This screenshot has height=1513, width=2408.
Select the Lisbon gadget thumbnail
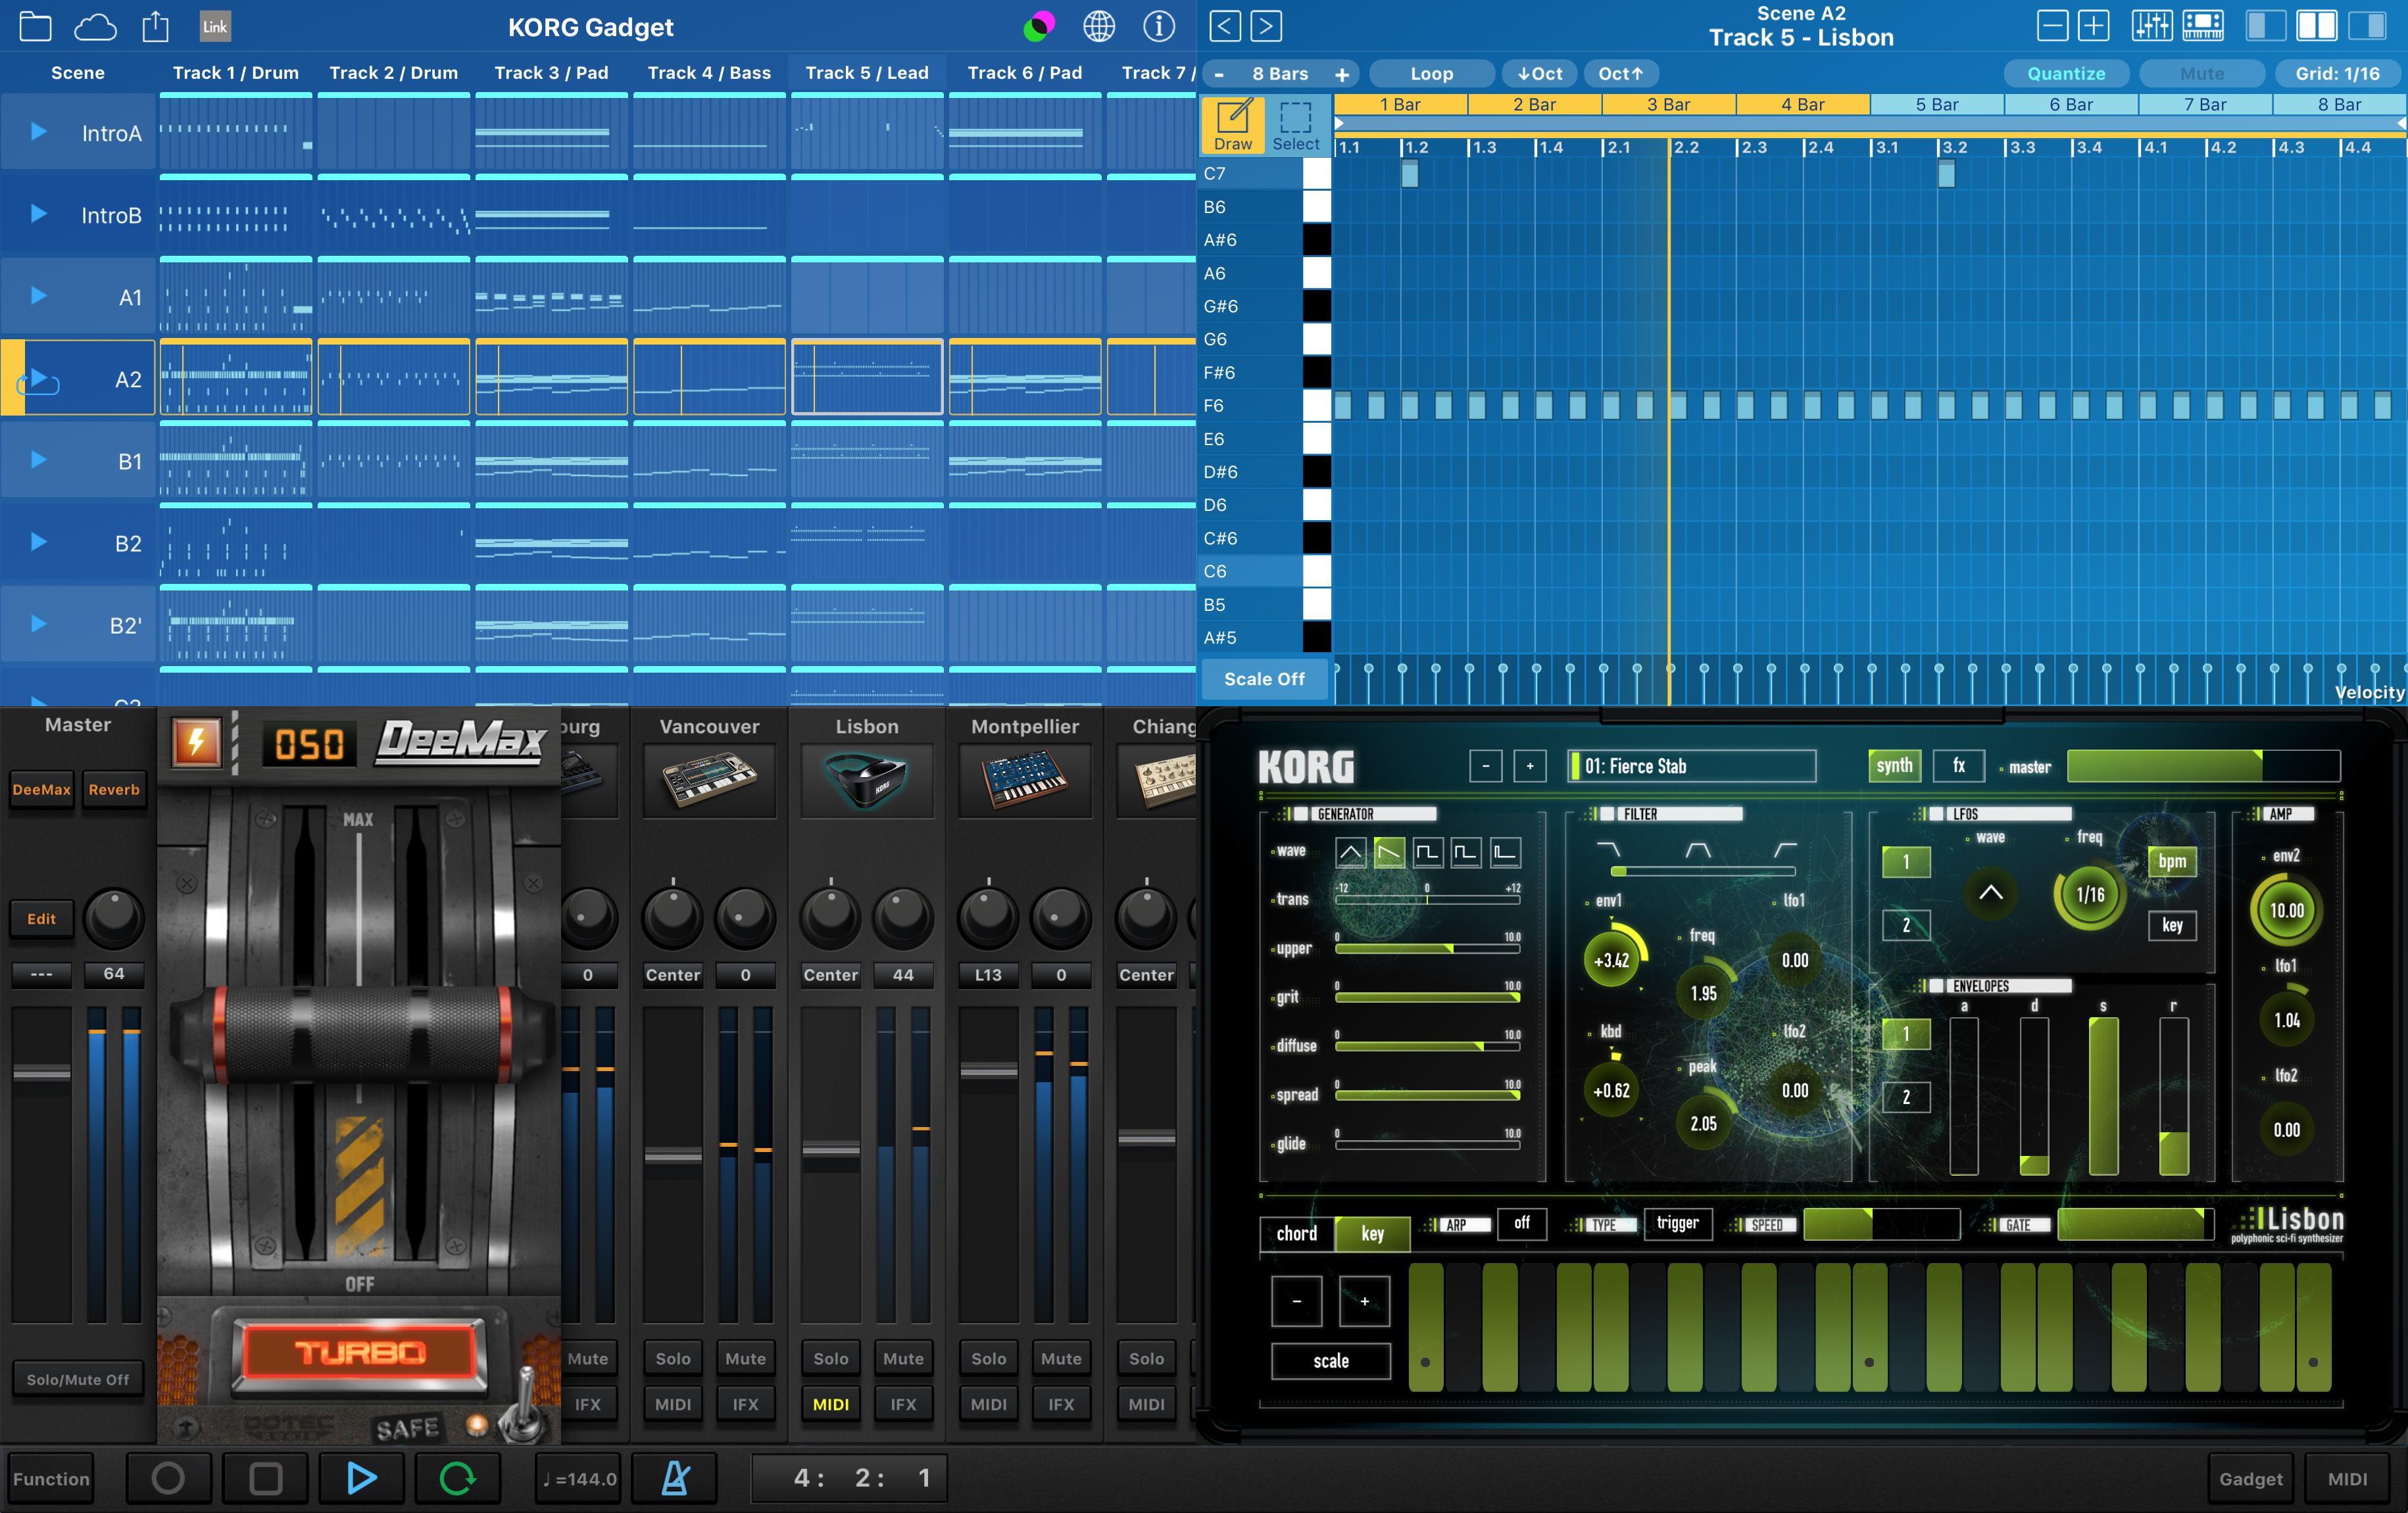coord(867,781)
